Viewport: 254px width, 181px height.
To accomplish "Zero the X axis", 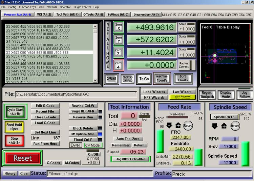I will coord(119,27).
